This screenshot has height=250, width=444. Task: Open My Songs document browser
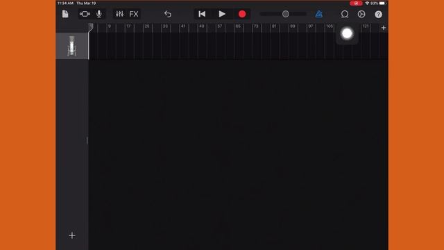click(x=65, y=14)
